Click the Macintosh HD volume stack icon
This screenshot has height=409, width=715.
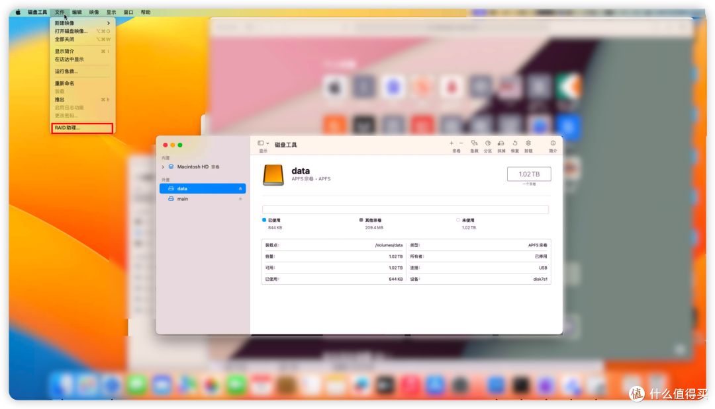click(x=171, y=167)
